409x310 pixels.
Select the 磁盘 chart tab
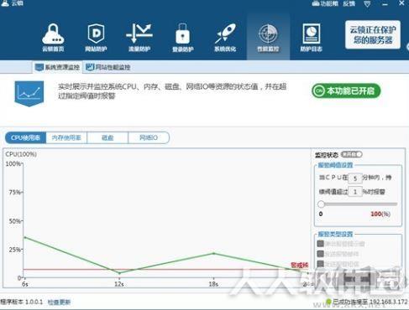[107, 137]
